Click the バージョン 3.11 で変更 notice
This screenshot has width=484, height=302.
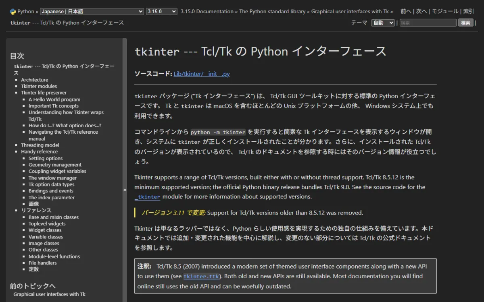(173, 213)
